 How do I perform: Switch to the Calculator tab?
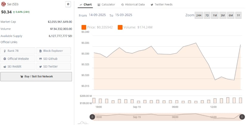[x=106, y=4]
